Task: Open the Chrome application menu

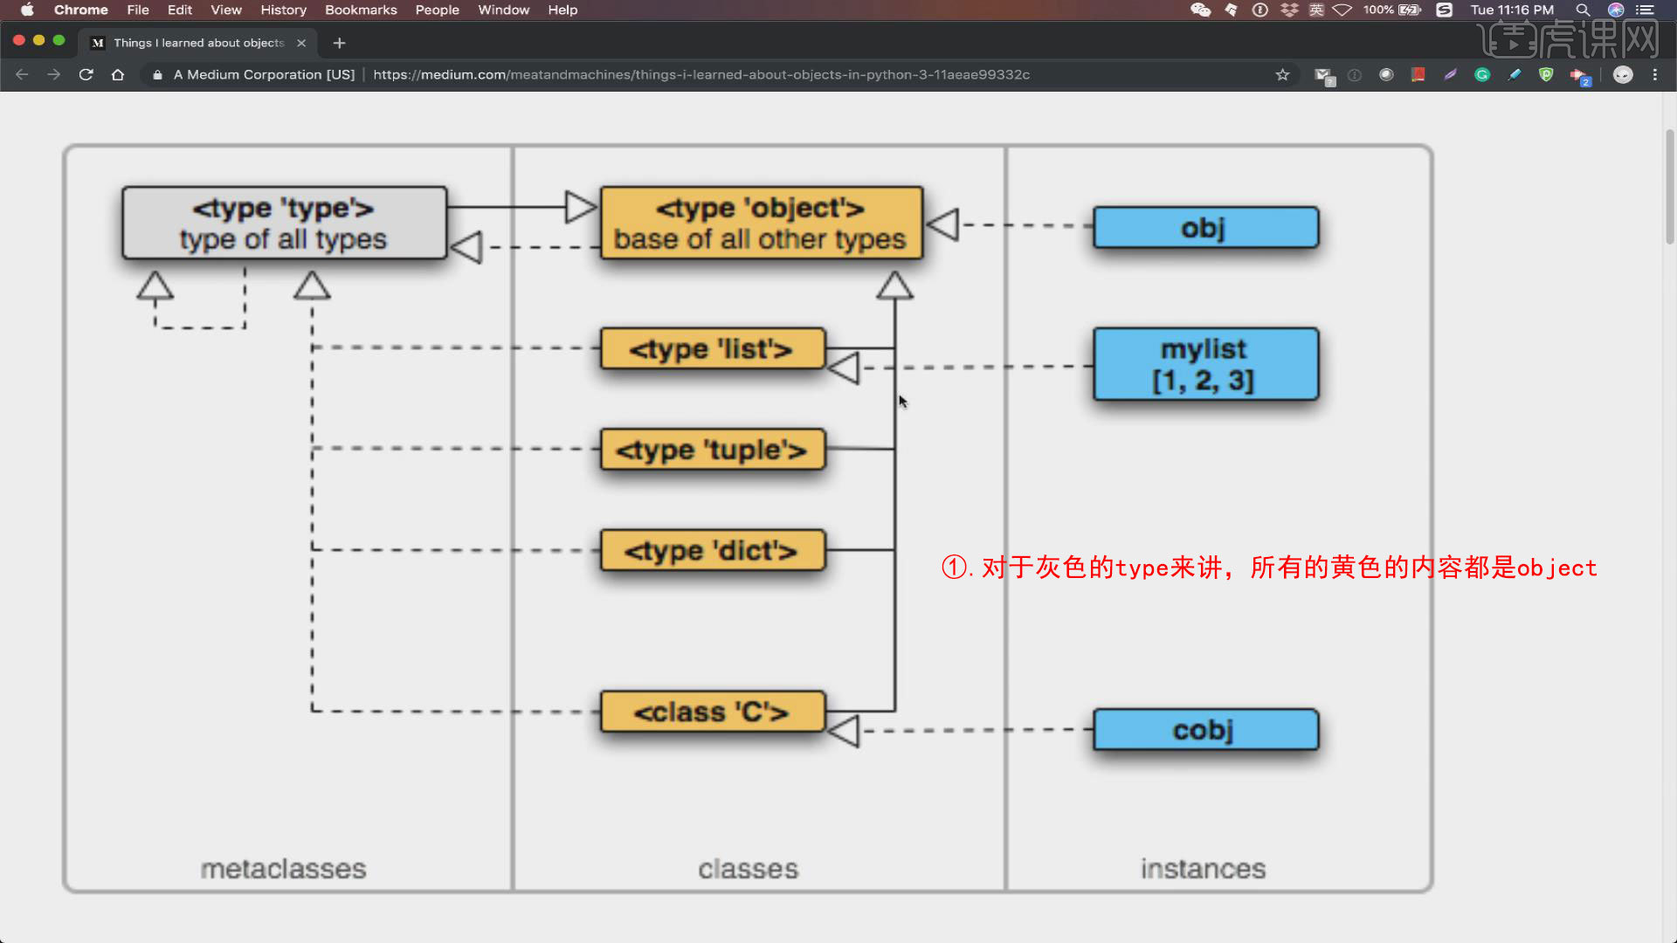Action: [x=81, y=10]
